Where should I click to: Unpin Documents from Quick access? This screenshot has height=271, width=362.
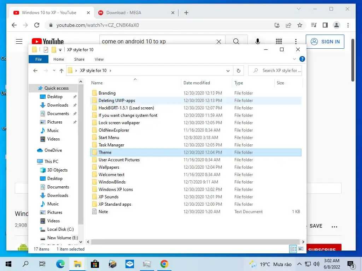(75, 114)
